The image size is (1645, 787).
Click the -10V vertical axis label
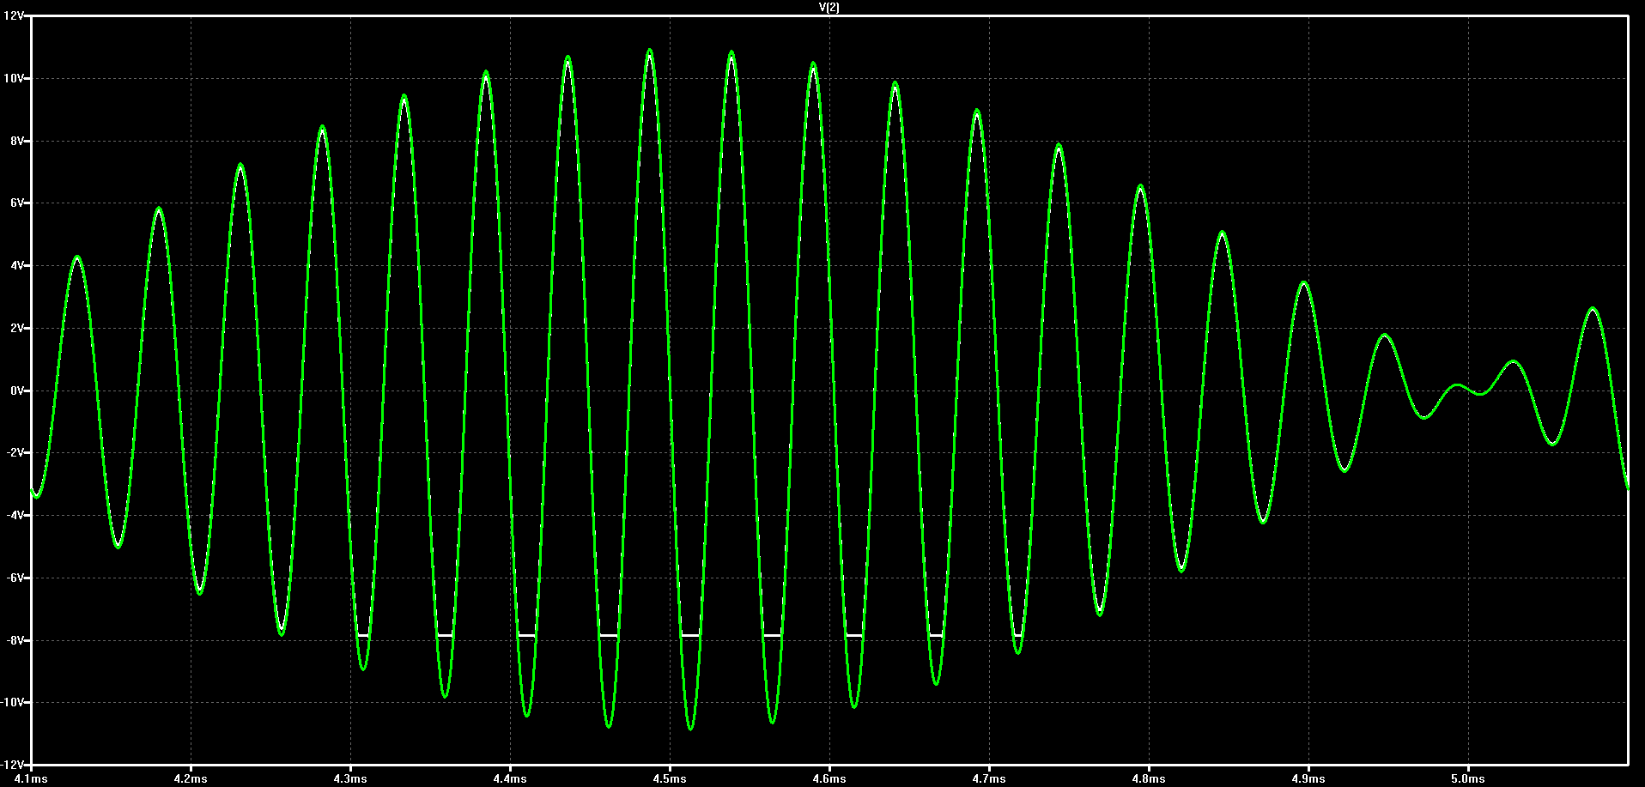click(13, 703)
